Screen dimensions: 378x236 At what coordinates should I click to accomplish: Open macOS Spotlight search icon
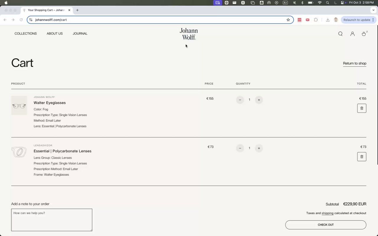click(328, 3)
